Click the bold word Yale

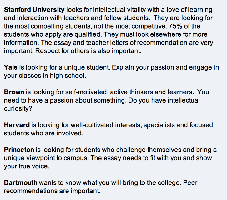(11, 67)
